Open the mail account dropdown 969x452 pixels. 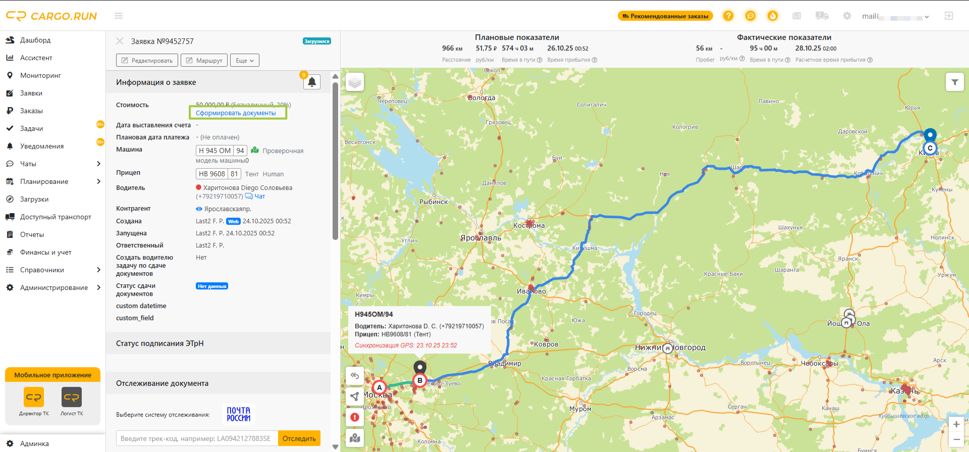point(895,17)
